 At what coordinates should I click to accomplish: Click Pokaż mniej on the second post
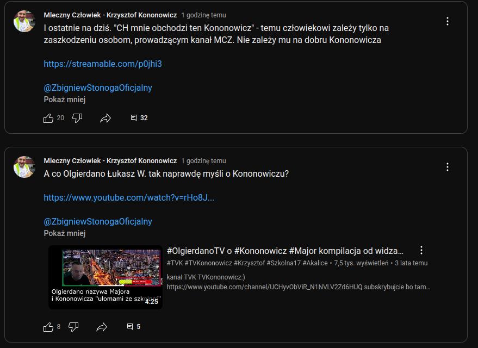click(x=65, y=234)
